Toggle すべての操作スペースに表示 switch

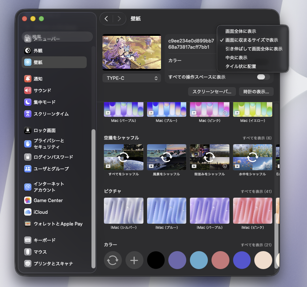(263, 77)
